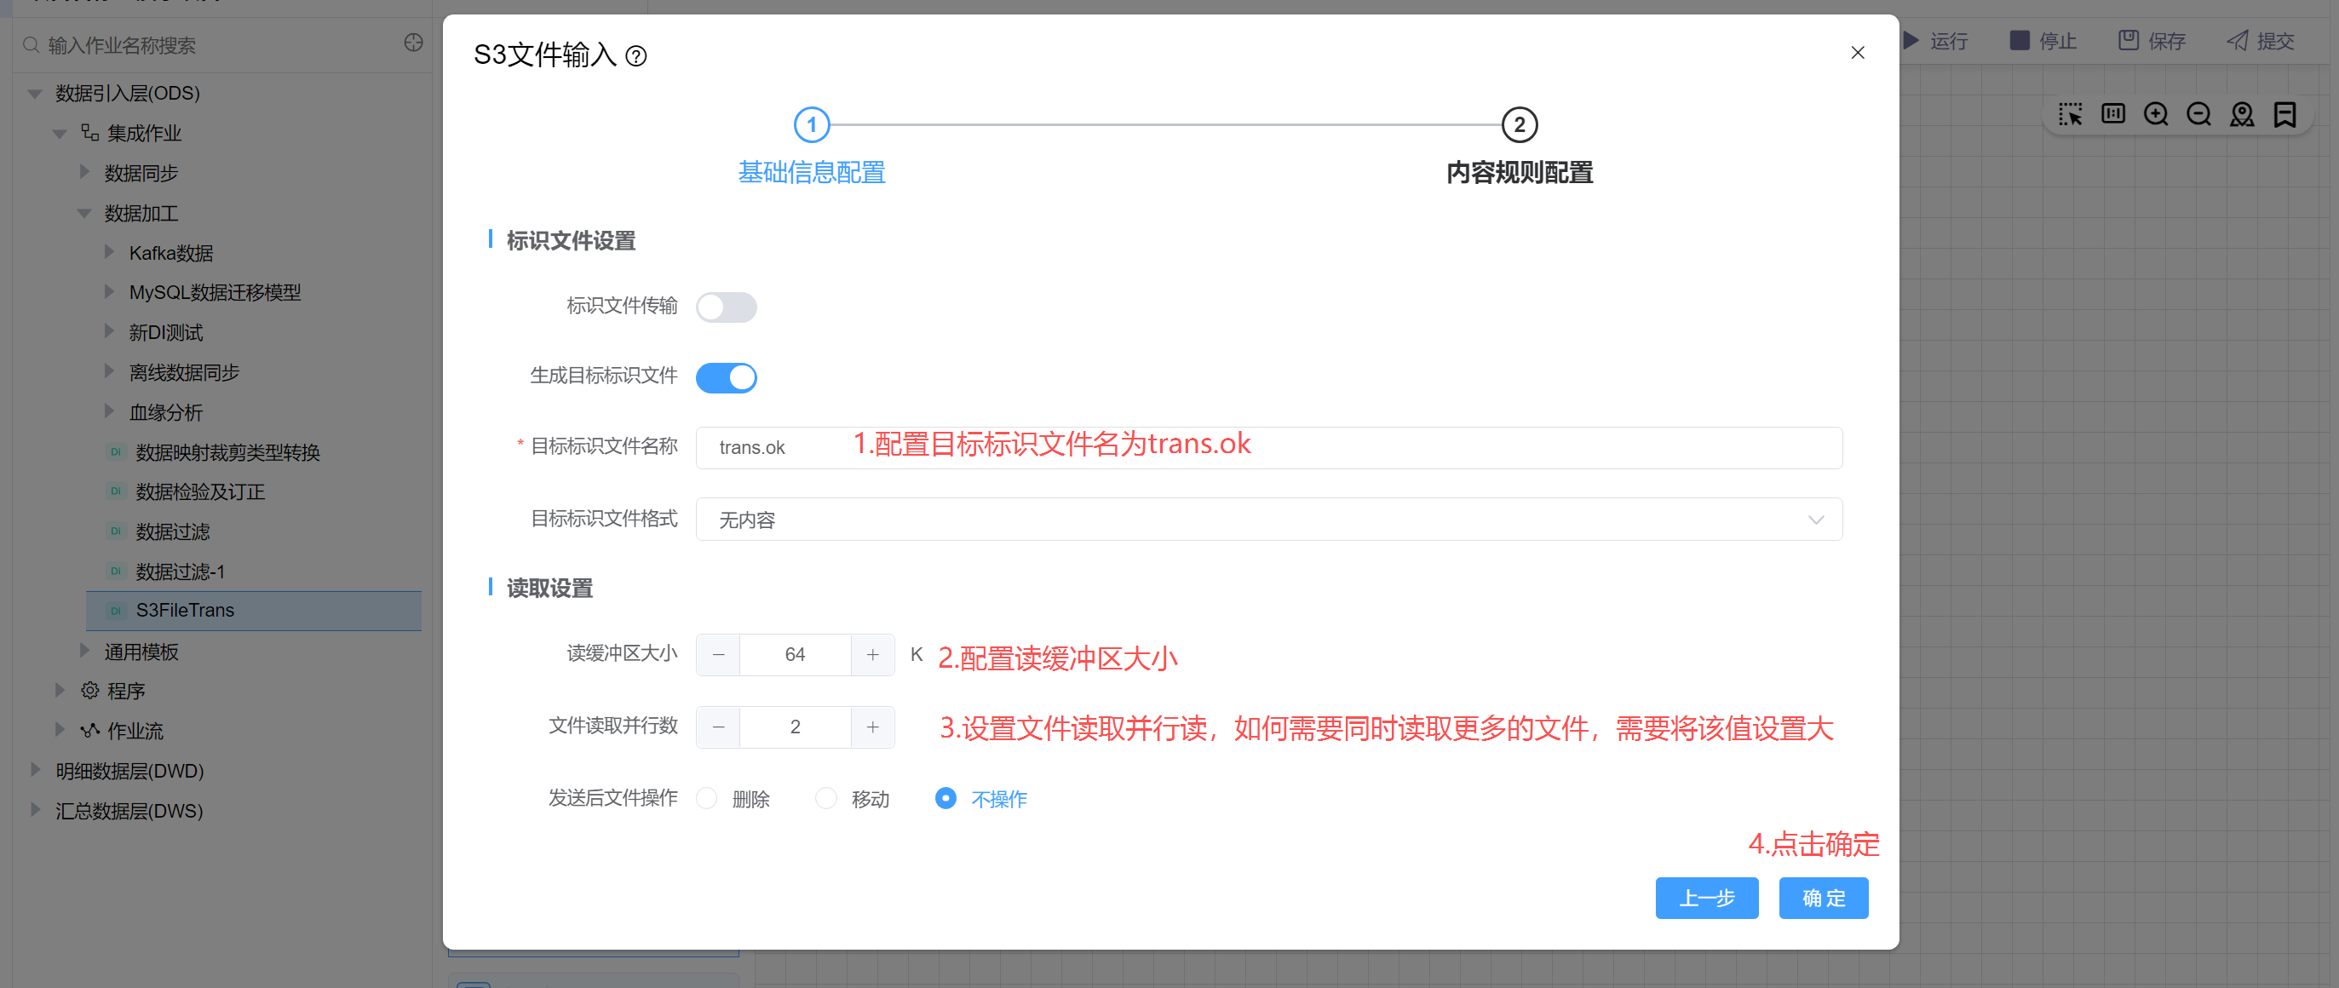2339x988 pixels.
Task: Click the 运行 run button
Action: pyautogui.click(x=1935, y=41)
